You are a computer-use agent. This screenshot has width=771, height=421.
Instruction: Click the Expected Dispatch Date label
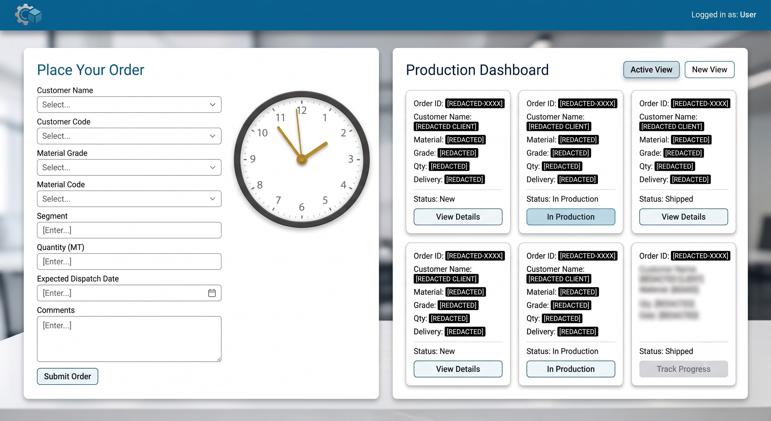pos(78,279)
